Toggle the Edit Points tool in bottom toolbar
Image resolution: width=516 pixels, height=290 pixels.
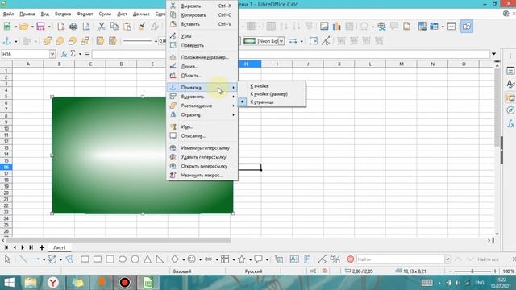322,259
